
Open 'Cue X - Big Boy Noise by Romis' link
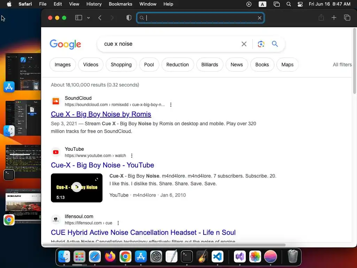[101, 114]
